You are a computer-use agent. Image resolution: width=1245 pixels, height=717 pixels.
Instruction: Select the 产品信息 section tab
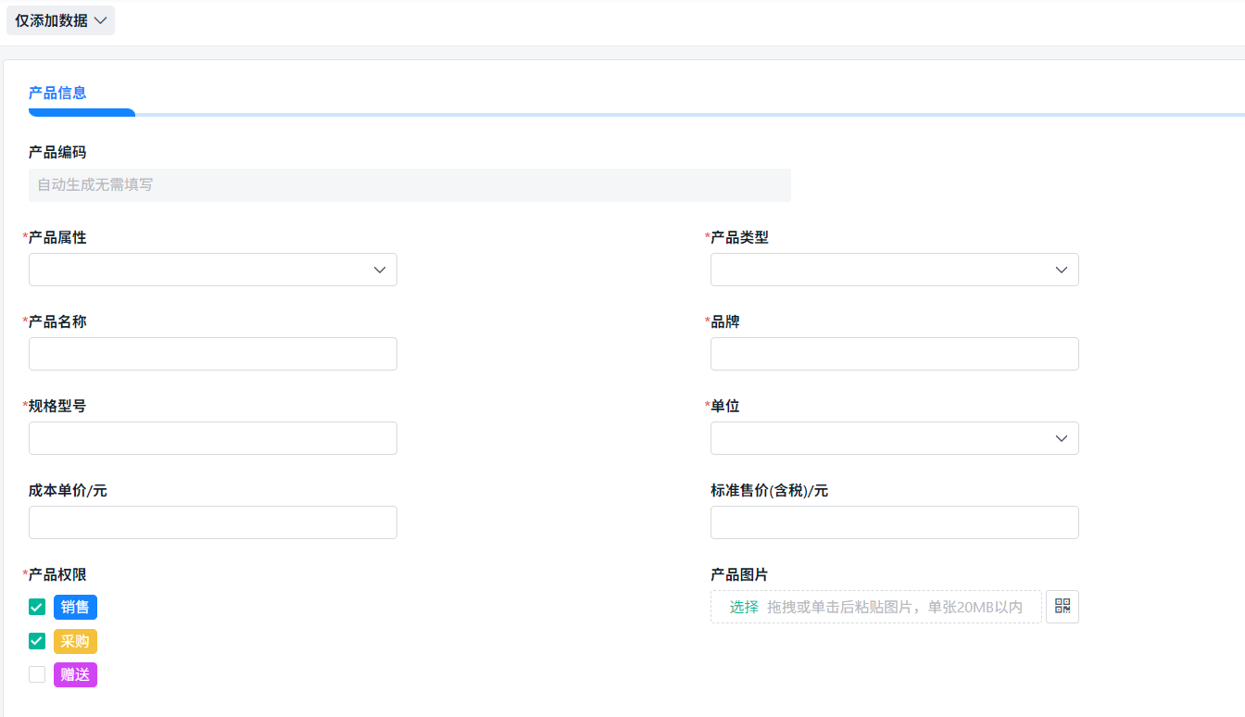(56, 93)
